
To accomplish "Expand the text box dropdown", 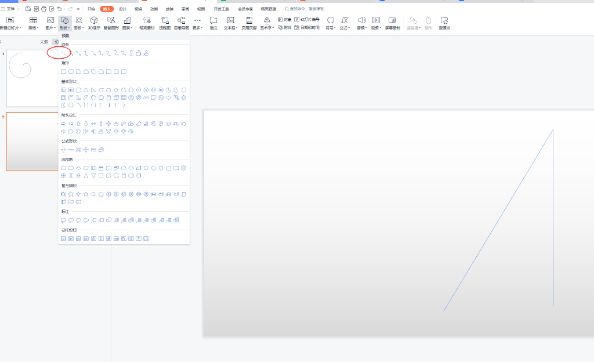I will point(230,23).
